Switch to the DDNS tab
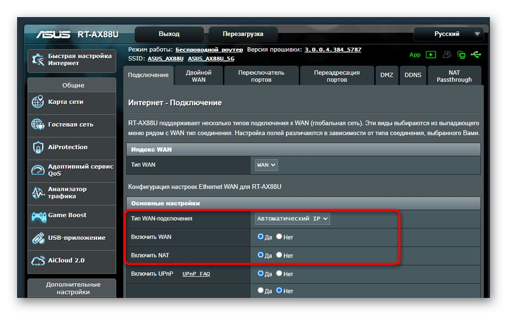The image size is (507, 315). coord(413,75)
